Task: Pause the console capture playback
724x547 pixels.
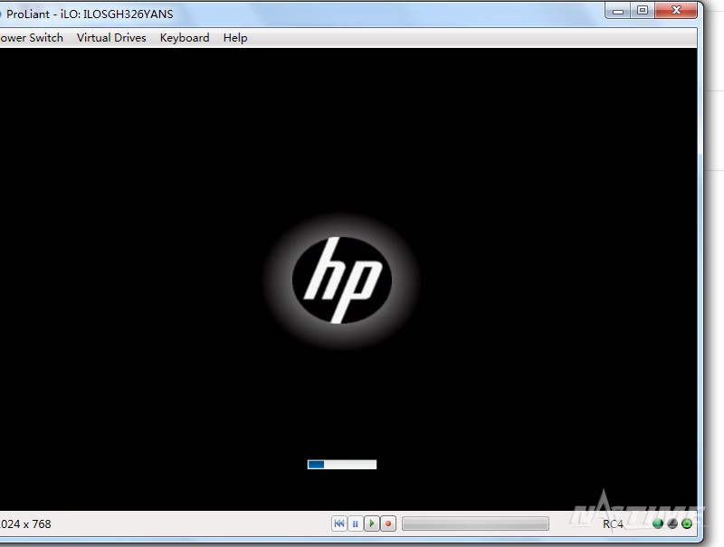Action: coord(355,523)
